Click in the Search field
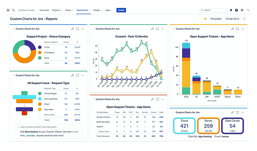The image size is (257, 151). [214, 10]
